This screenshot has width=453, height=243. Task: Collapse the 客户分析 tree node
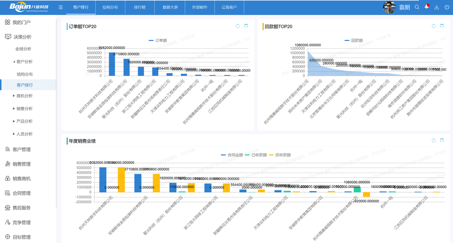pyautogui.click(x=14, y=61)
